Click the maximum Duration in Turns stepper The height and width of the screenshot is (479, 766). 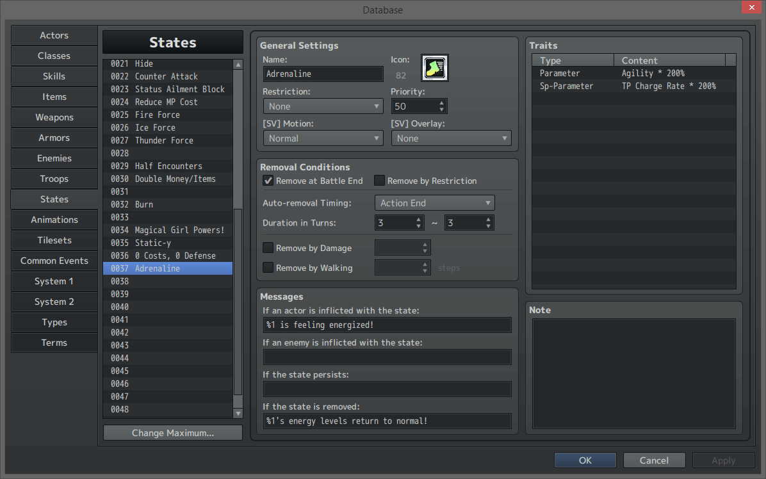click(489, 223)
